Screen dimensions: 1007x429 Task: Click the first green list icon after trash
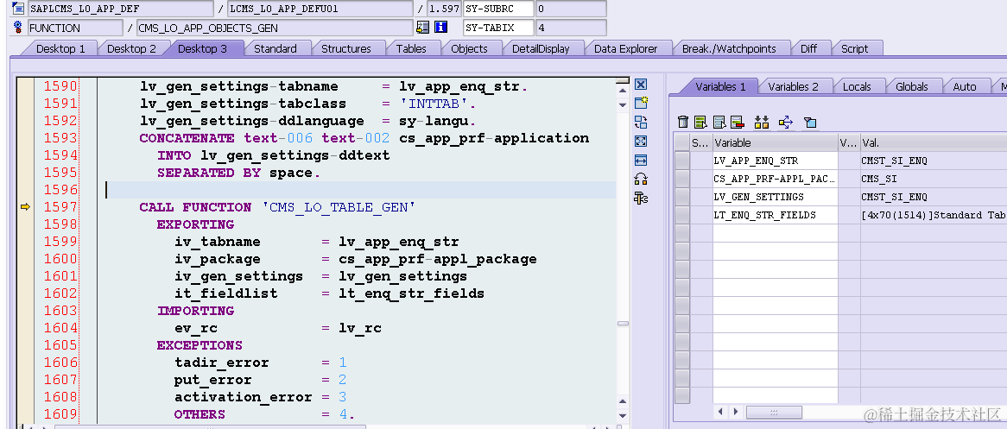700,122
